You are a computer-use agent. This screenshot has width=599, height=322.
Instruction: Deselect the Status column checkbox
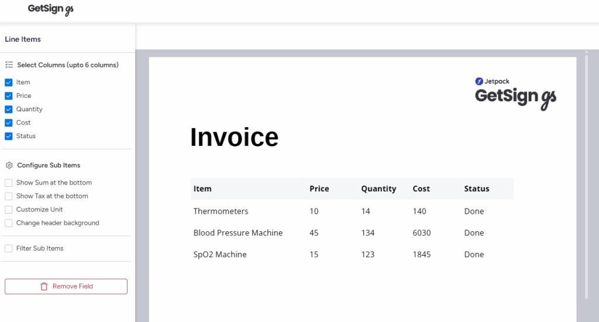pos(9,136)
